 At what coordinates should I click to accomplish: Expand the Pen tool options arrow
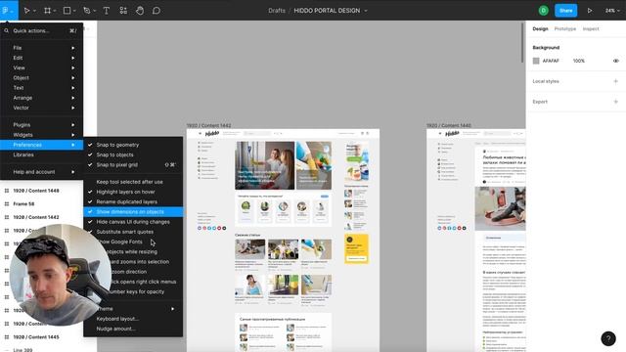[x=94, y=11]
